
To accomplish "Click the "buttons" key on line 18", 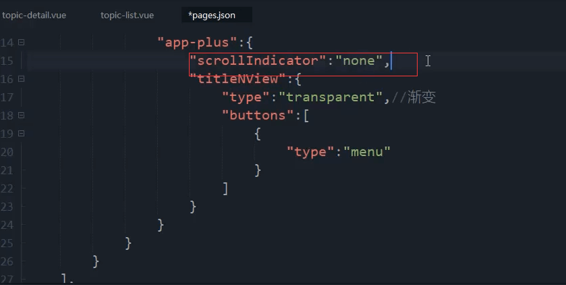I will point(258,115).
